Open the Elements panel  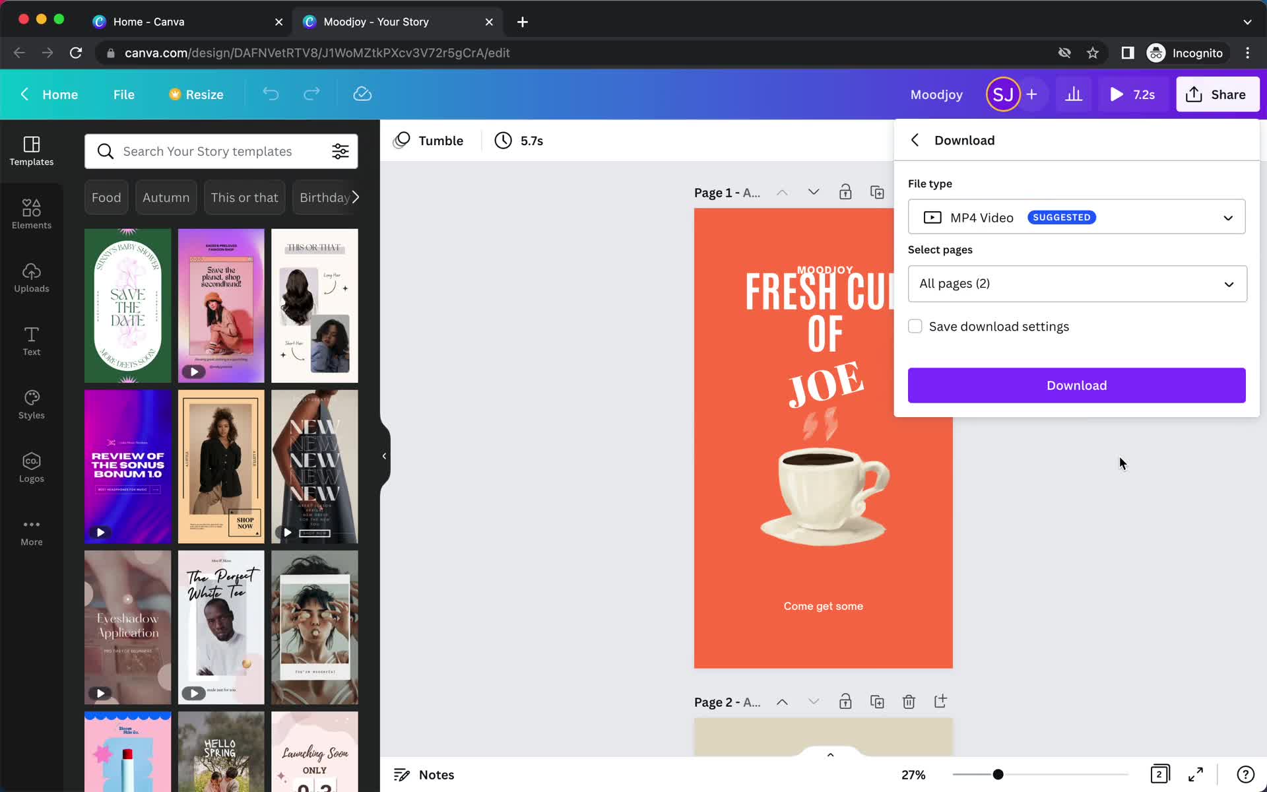click(x=31, y=213)
